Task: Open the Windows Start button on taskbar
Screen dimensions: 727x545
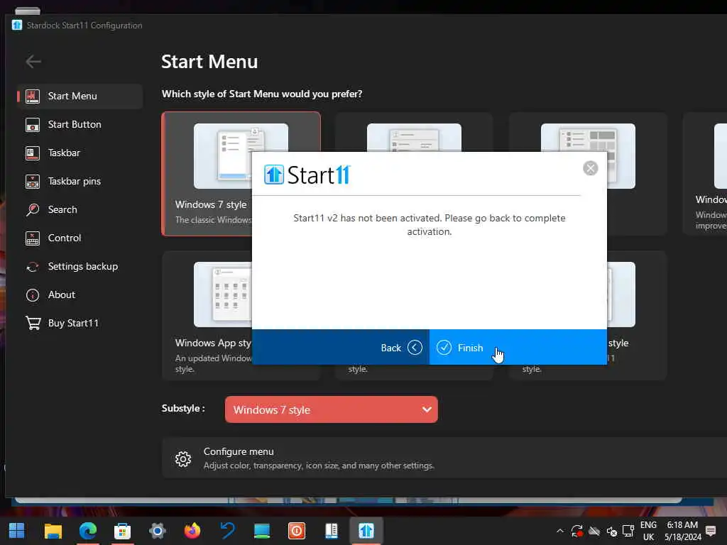Action: pos(17,531)
